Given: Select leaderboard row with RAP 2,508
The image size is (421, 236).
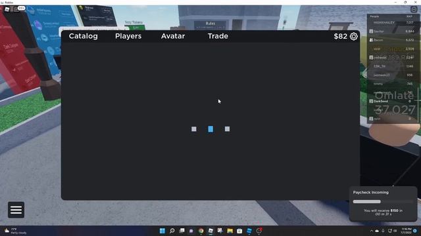Looking at the screenshot, I should (x=393, y=49).
